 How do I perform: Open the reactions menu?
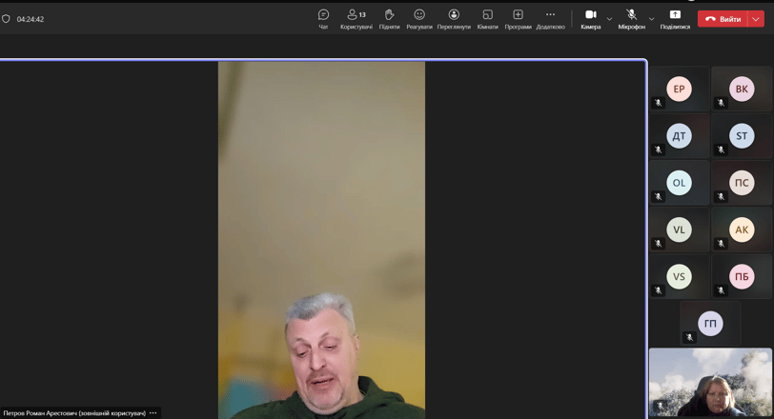tap(419, 19)
